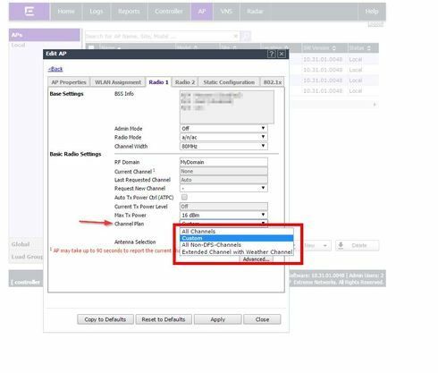The width and height of the screenshot is (438, 373).
Task: Sort by Status column header
Action: 363,47
